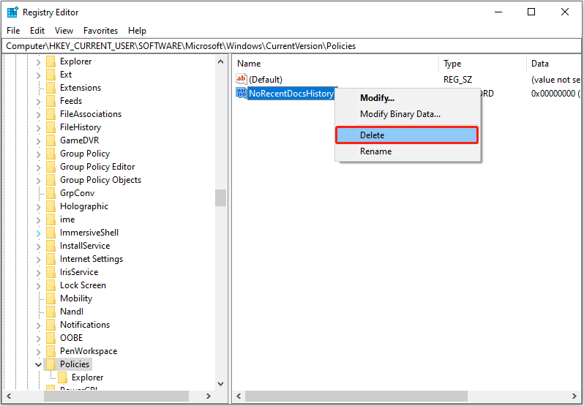Click the Type column header
This screenshot has height=406, width=584.
click(483, 64)
